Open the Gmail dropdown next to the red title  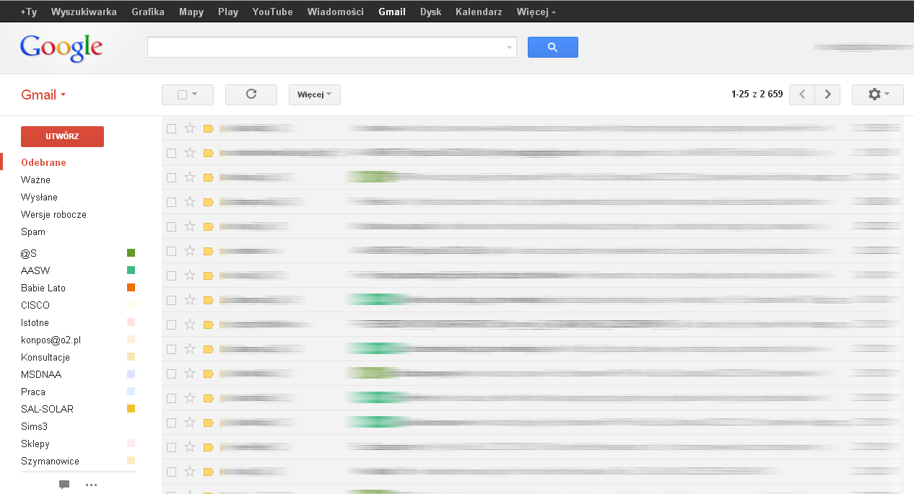click(x=64, y=95)
